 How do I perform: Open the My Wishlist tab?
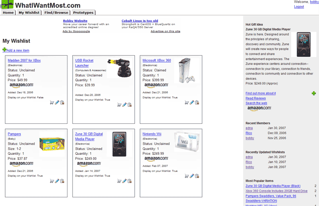(x=29, y=13)
